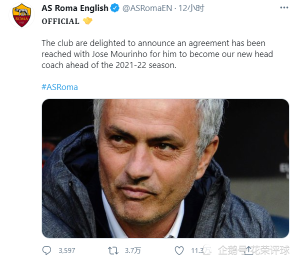Image resolution: width=296 pixels, height=260 pixels.
Task: Click the AS Roma English display name
Action: tap(75, 8)
